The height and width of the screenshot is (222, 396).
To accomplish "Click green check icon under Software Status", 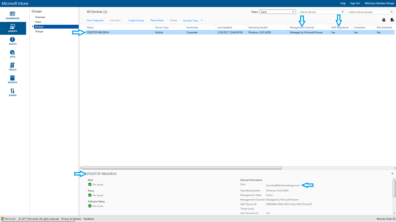I will (90, 206).
